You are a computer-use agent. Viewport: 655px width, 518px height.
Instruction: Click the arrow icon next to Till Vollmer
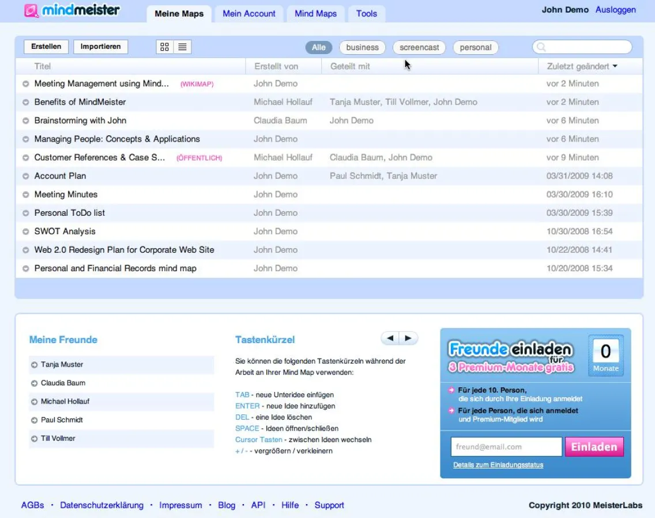33,438
